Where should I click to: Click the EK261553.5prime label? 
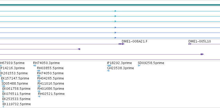tap(14, 73)
